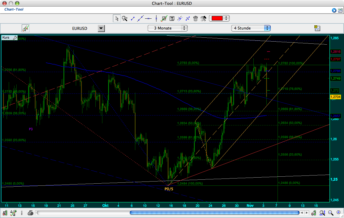Screen dimensions: 344x218
Task: Open tool settings hammer and wrench icon
Action: coord(203,19)
